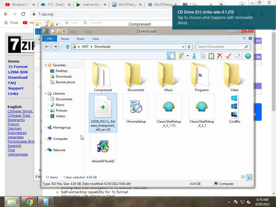Open the Download link on 7-zip page
The width and height of the screenshot is (276, 207).
[x=18, y=77]
